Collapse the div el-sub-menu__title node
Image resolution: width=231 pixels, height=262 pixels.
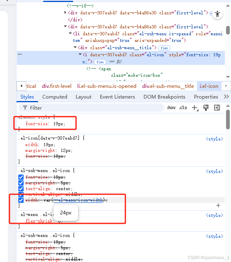click(75, 48)
